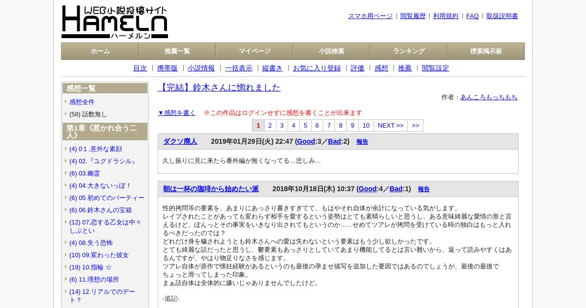Switch to 縦書き display
Screen dimensions: 586x308
(x=272, y=68)
